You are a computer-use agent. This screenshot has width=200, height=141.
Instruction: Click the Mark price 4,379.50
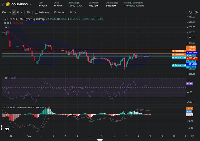coord(43,6)
